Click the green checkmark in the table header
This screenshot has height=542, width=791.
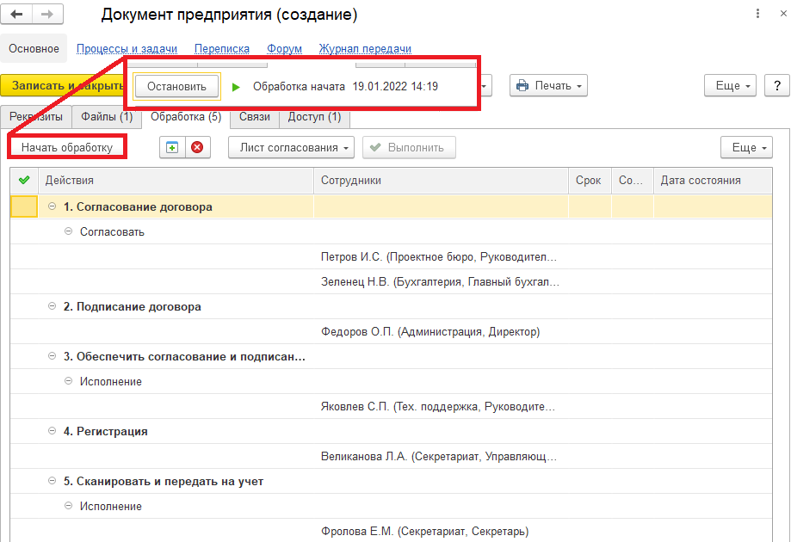pyautogui.click(x=23, y=180)
